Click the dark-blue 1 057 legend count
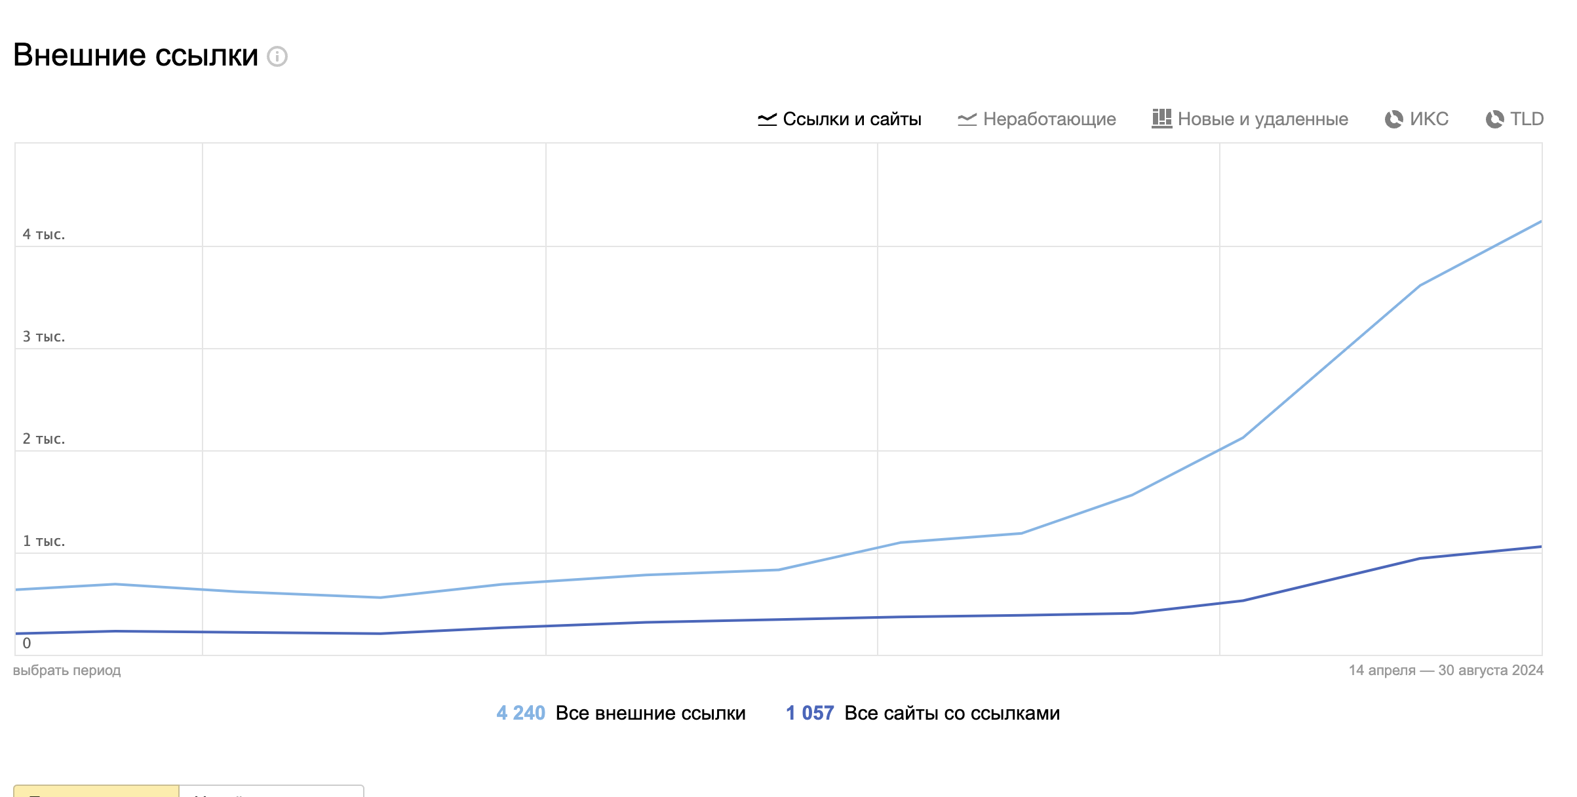Image resolution: width=1577 pixels, height=797 pixels. 809,713
